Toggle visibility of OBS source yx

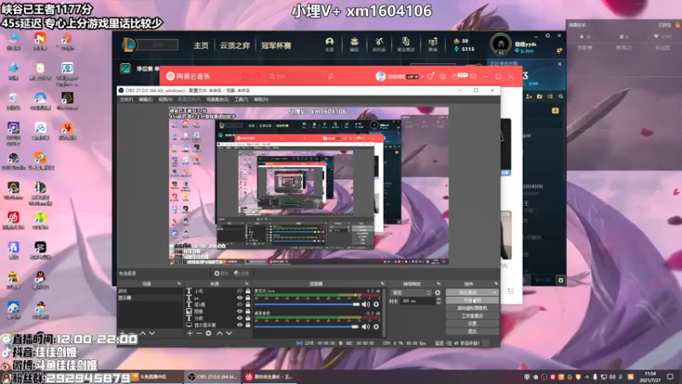[x=240, y=298]
